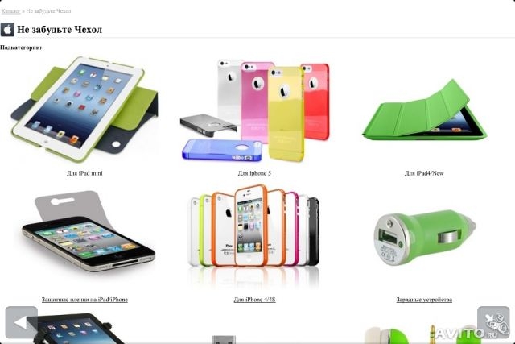The image size is (515, 344).
Task: Open the Для iPhone 4/4S link
Action: coord(254,299)
